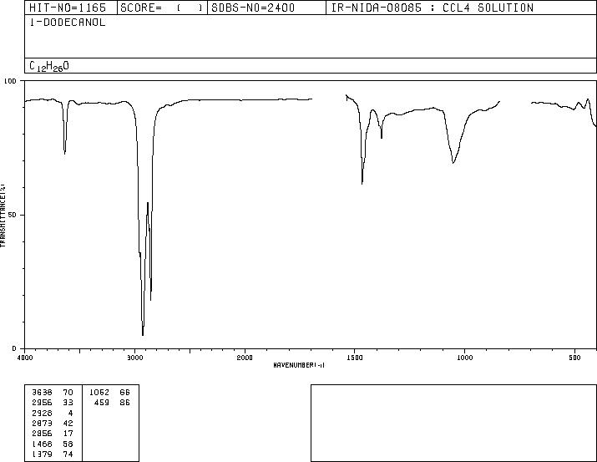Click the 2873 peak table entry
This screenshot has width=597, height=462.
[53, 423]
